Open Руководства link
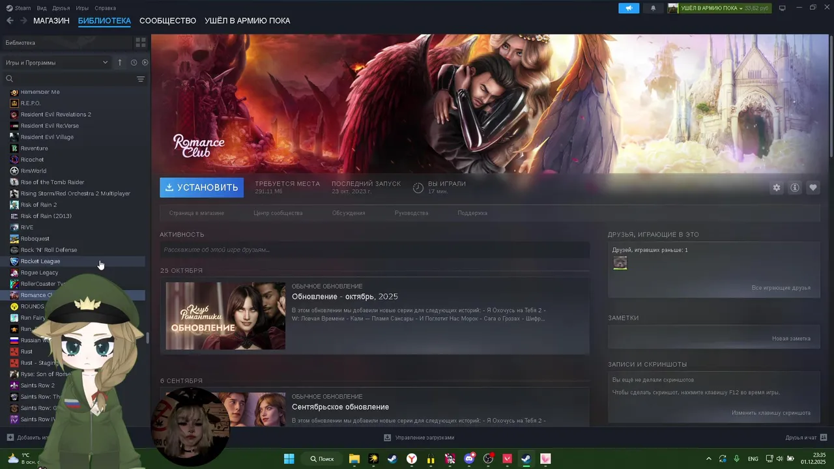This screenshot has width=834, height=469. click(x=412, y=213)
